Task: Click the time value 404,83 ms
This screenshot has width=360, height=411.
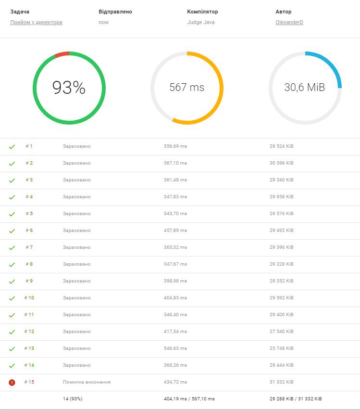Action: point(175,298)
